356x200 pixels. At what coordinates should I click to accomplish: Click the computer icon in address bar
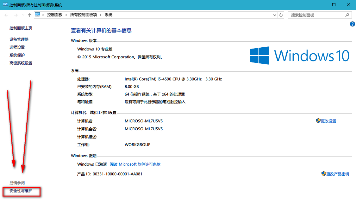(37, 15)
